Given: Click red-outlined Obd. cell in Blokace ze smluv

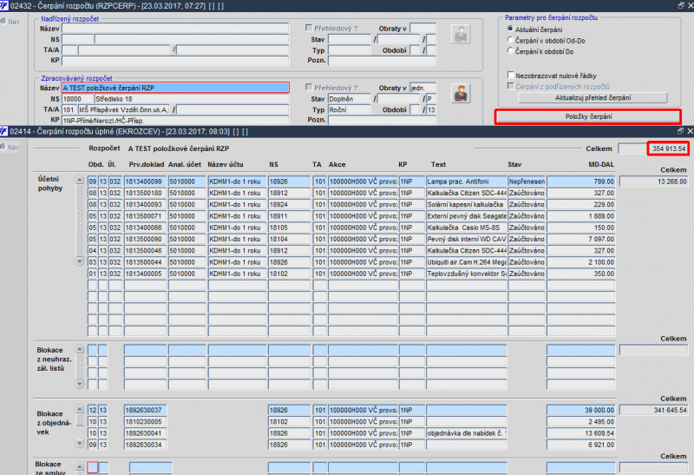Looking at the screenshot, I should (x=93, y=467).
